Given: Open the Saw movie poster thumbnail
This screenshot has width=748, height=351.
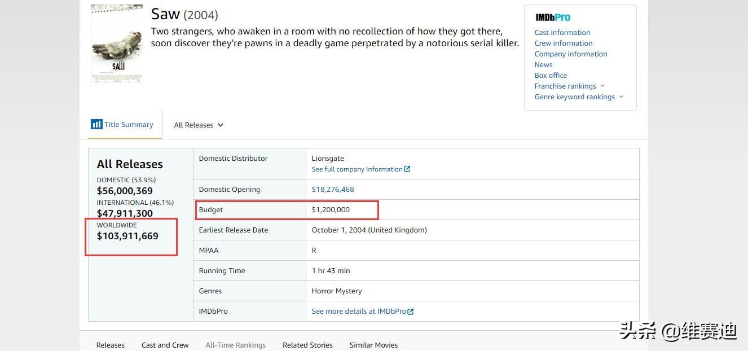Looking at the screenshot, I should click(117, 44).
